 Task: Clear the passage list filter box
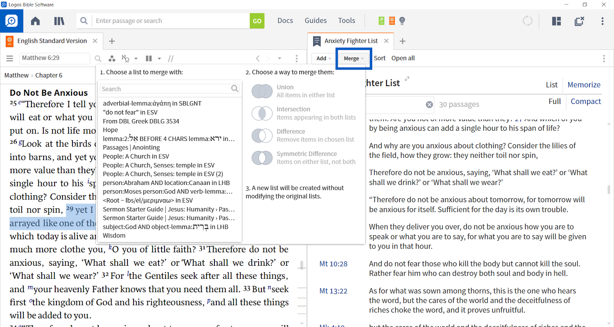pos(429,105)
